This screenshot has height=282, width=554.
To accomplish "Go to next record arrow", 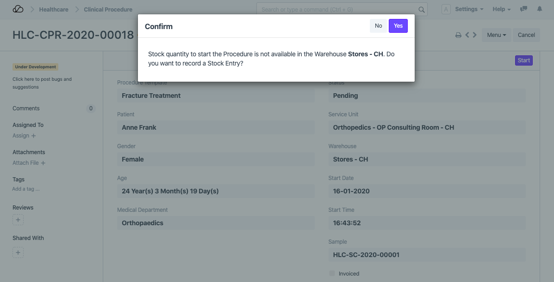I will click(x=474, y=35).
